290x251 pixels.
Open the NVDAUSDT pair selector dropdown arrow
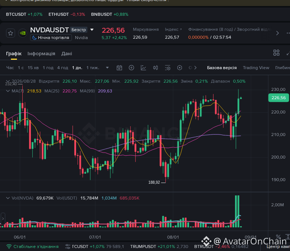coord(92,30)
